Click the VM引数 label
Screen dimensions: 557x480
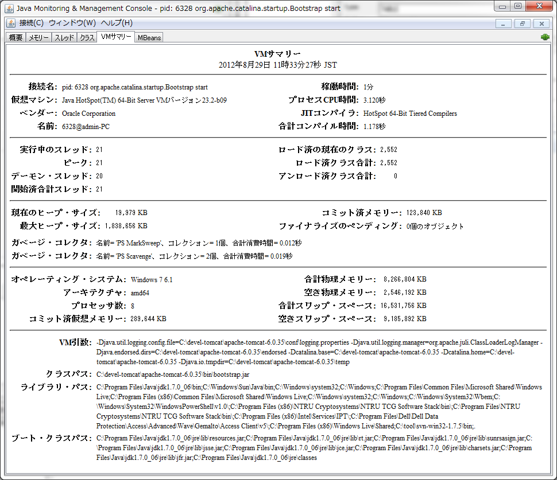point(76,342)
